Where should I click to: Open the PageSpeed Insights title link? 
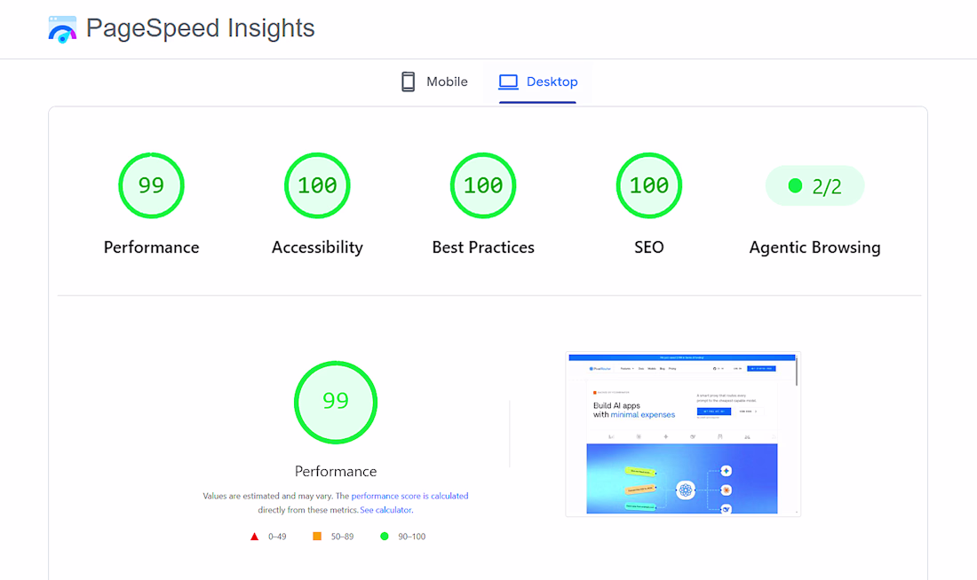coord(200,28)
